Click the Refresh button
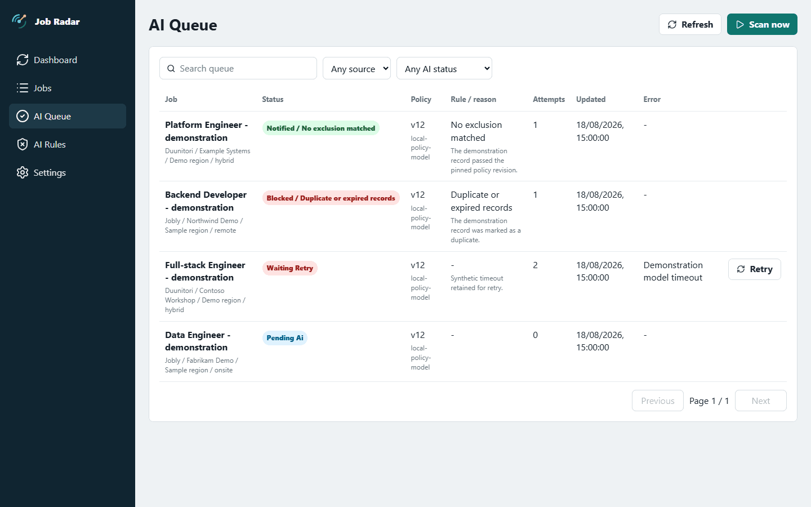This screenshot has height=507, width=811. pos(690,24)
